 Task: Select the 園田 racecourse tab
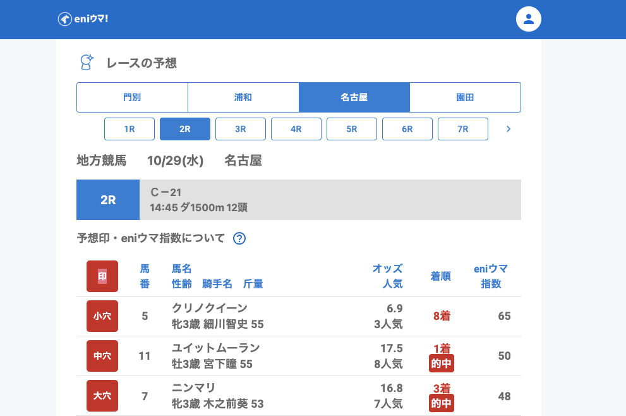(x=465, y=97)
